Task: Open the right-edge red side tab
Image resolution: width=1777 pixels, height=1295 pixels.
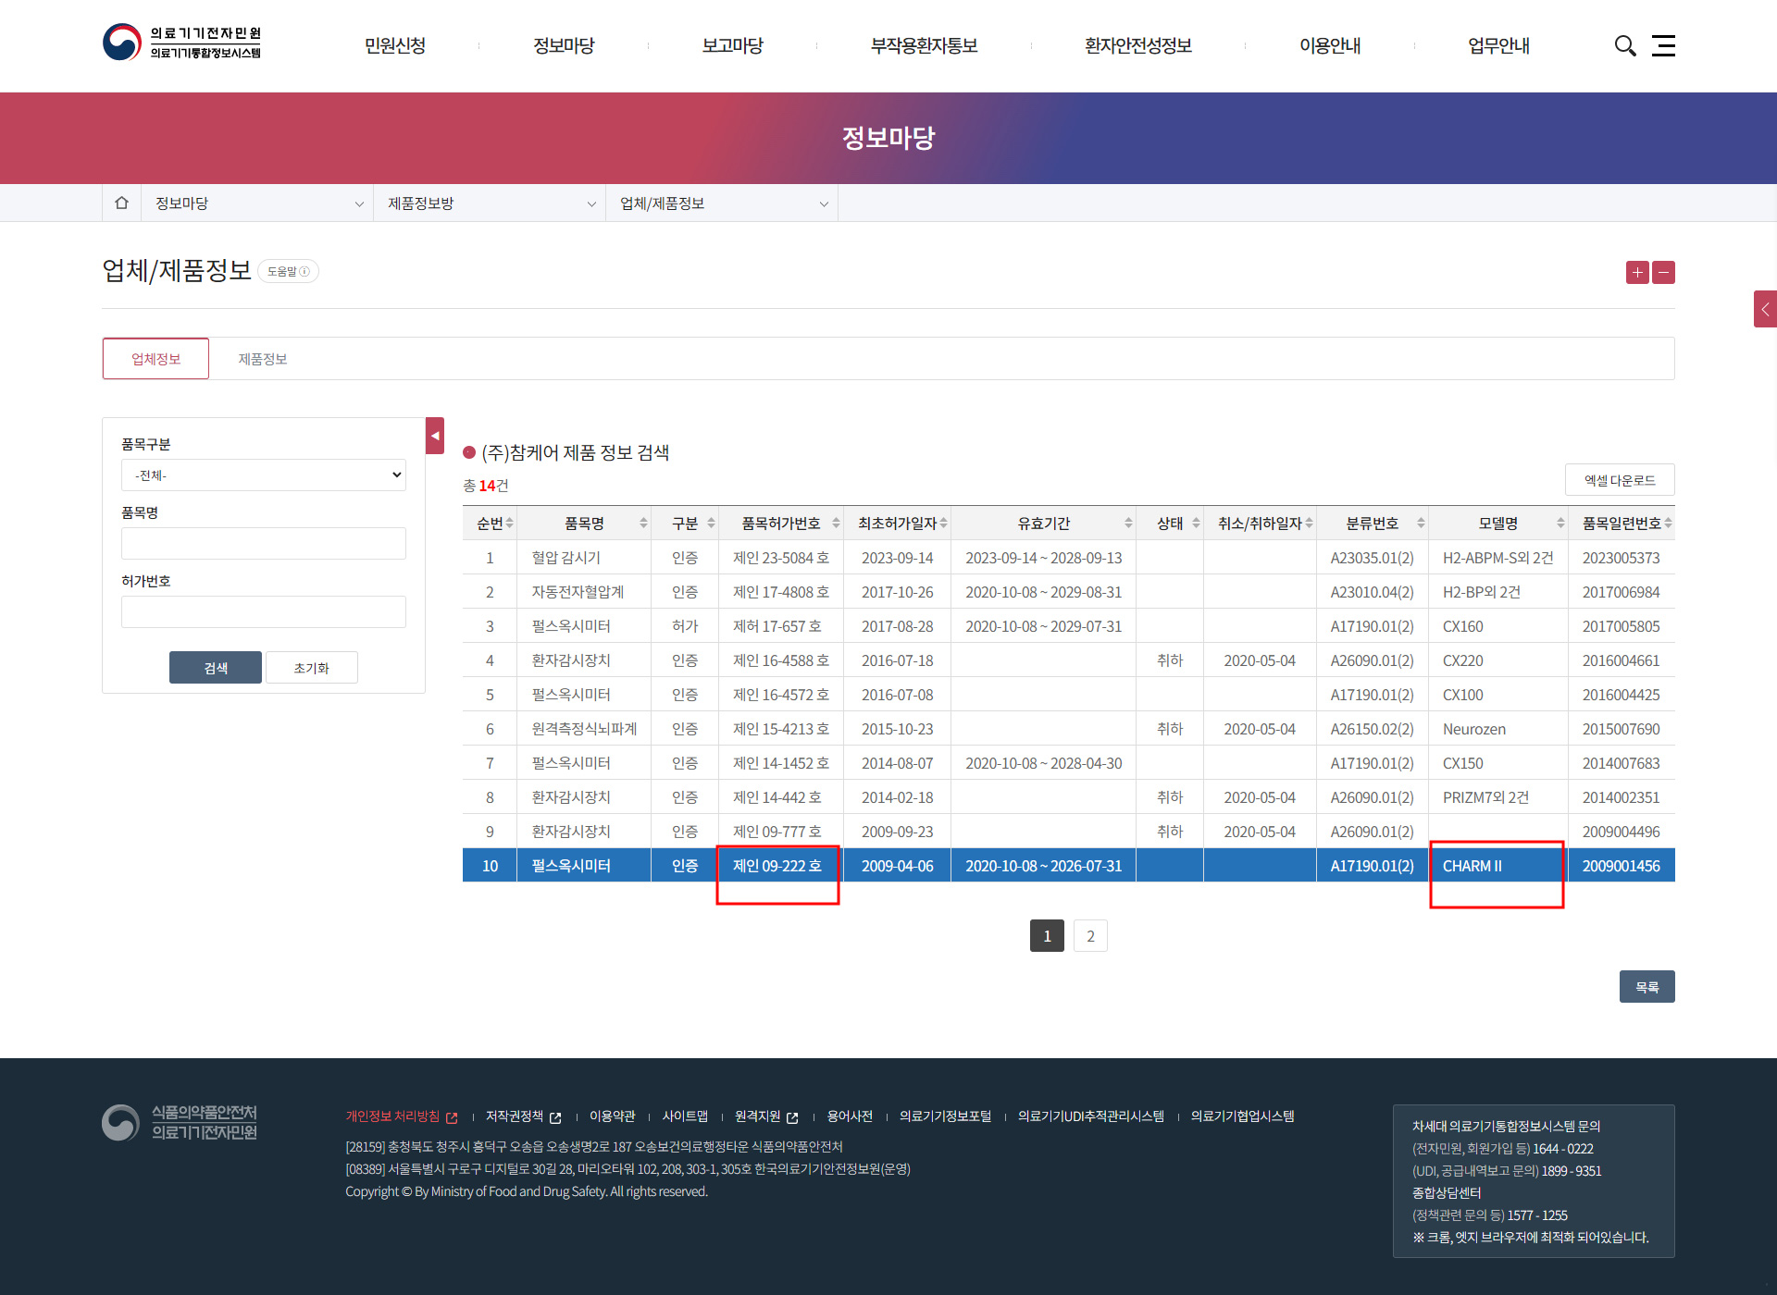Action: (1765, 309)
